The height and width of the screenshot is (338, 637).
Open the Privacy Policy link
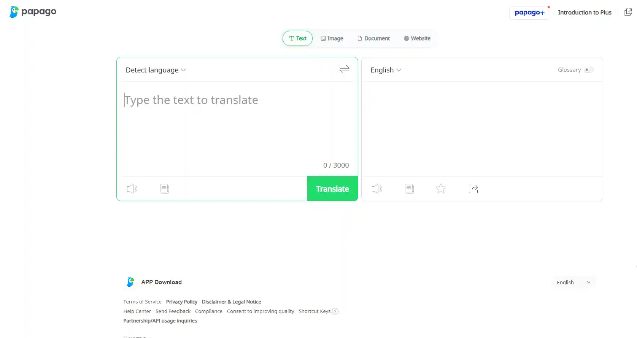tap(182, 302)
